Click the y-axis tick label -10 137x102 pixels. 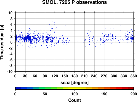tap(10, 72)
